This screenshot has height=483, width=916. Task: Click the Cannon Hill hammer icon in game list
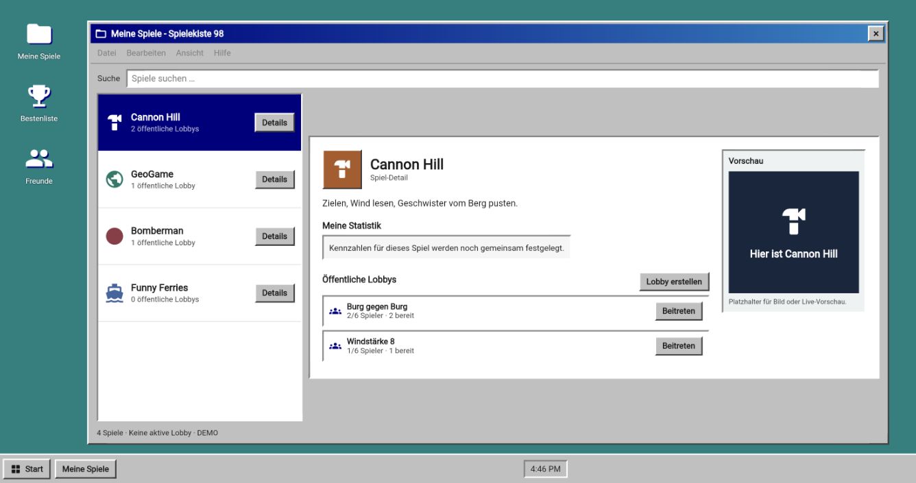point(114,123)
